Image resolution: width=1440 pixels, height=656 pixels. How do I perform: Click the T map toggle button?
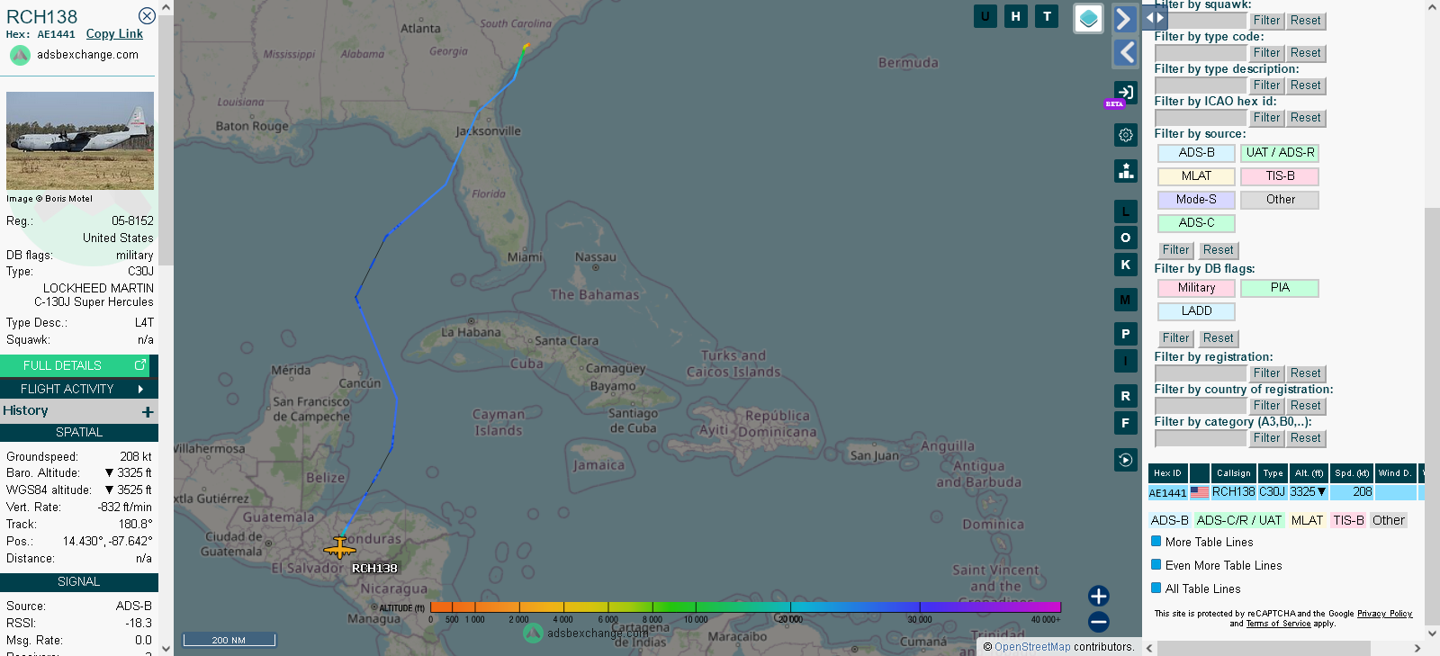coord(1047,16)
